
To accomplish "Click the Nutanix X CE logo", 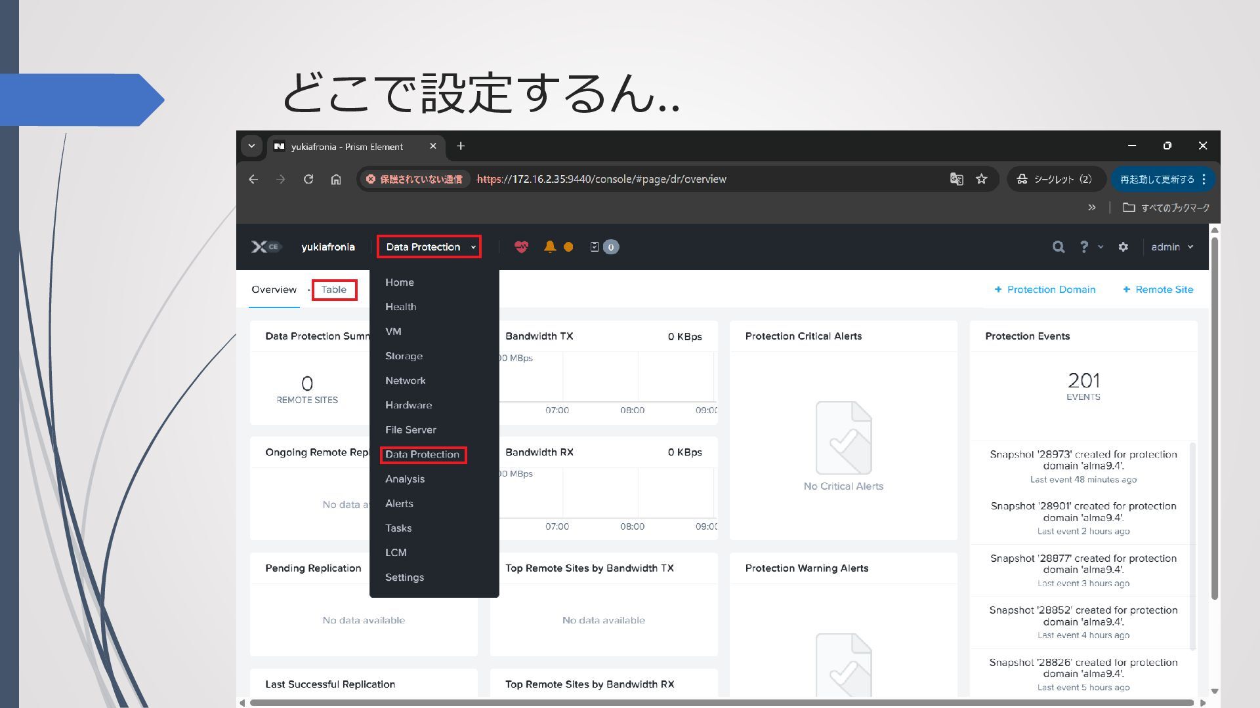I will point(265,246).
